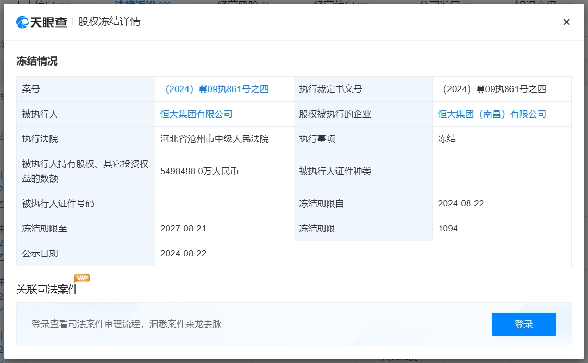
Task: Click the 冻结期限自 label cell
Action: pos(363,203)
